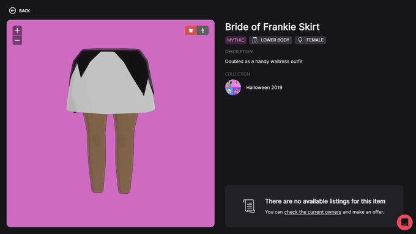The image size is (416, 234).
Task: Switch to full avatar view (person icon)
Action: point(202,30)
